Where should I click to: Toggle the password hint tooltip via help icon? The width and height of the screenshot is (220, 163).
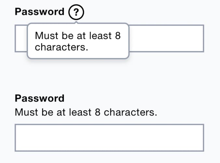coord(76,12)
